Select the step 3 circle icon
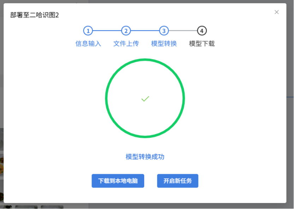Screen dimensions: 294x209 164,31
